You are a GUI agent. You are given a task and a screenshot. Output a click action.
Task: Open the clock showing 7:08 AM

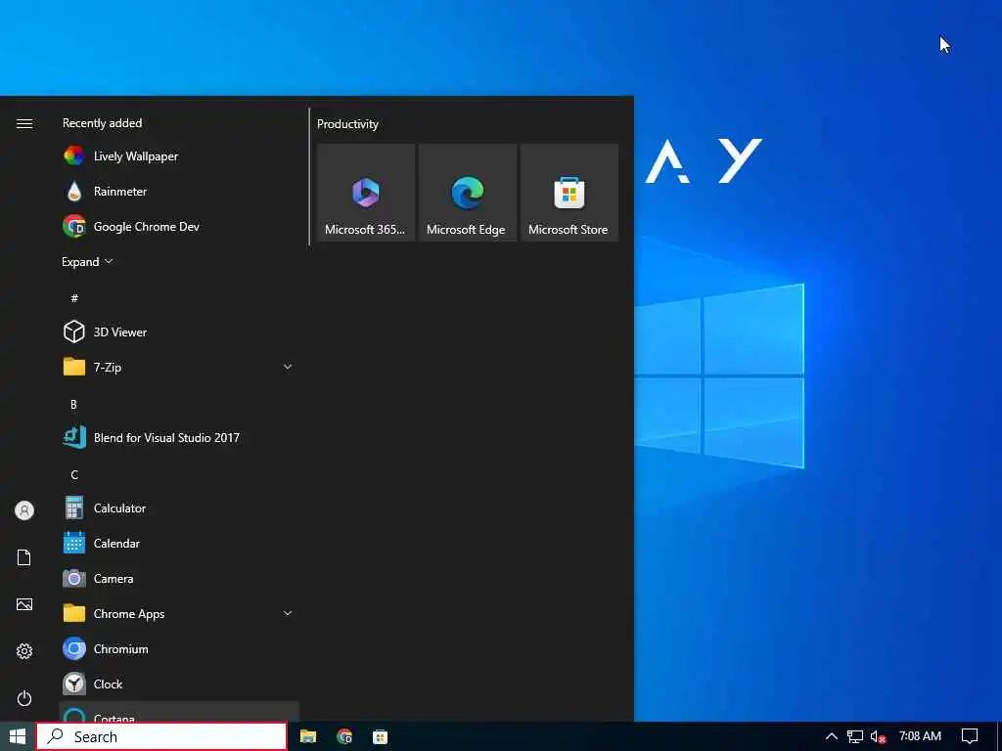(920, 736)
